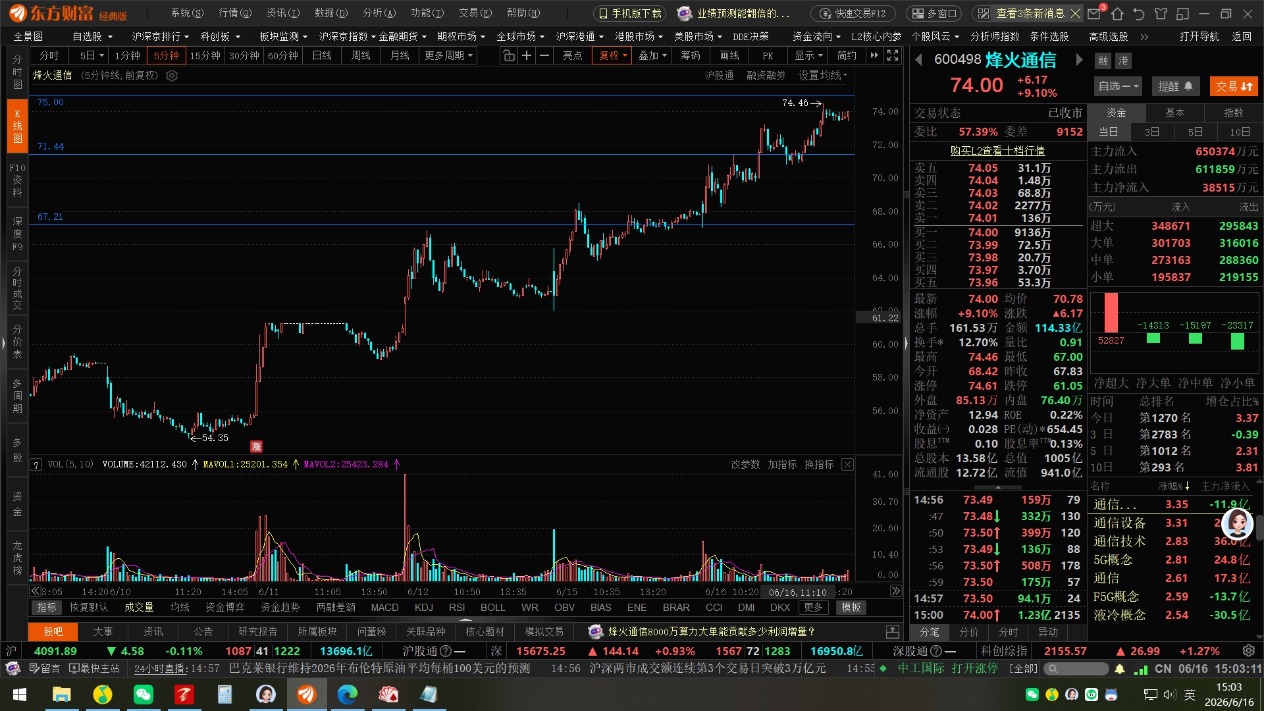This screenshot has width=1264, height=711.
Task: Go to previous stock with left arrow
Action: coord(919,61)
